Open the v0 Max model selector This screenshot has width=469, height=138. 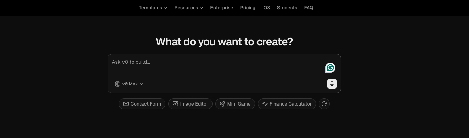129,84
